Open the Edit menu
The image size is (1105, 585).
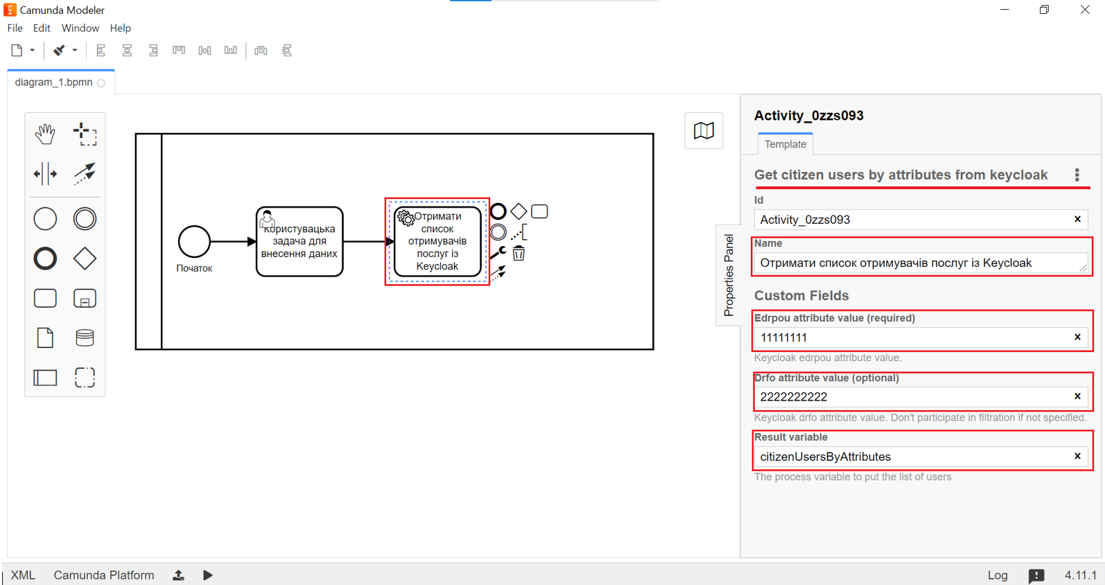(x=42, y=28)
